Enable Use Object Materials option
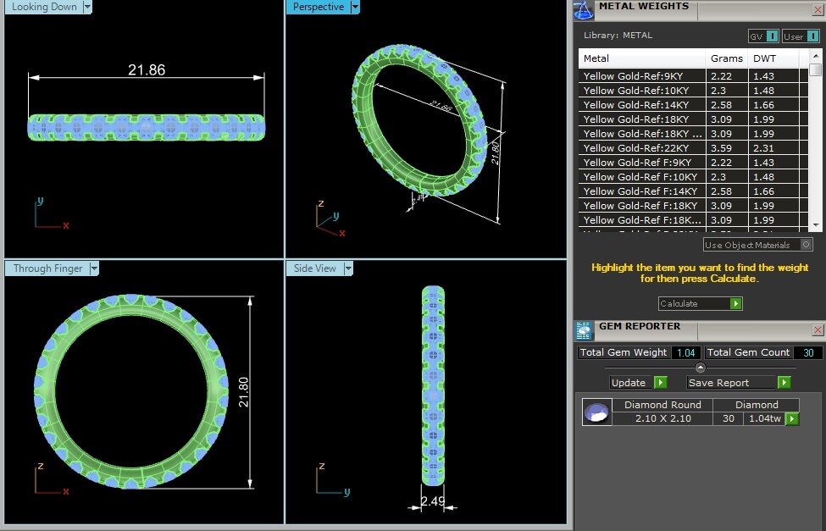The image size is (826, 531). 806,245
